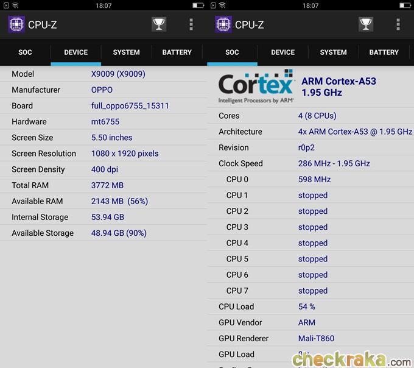Open the three-dot overflow menu on right screen
This screenshot has width=414, height=368.
[398, 24]
